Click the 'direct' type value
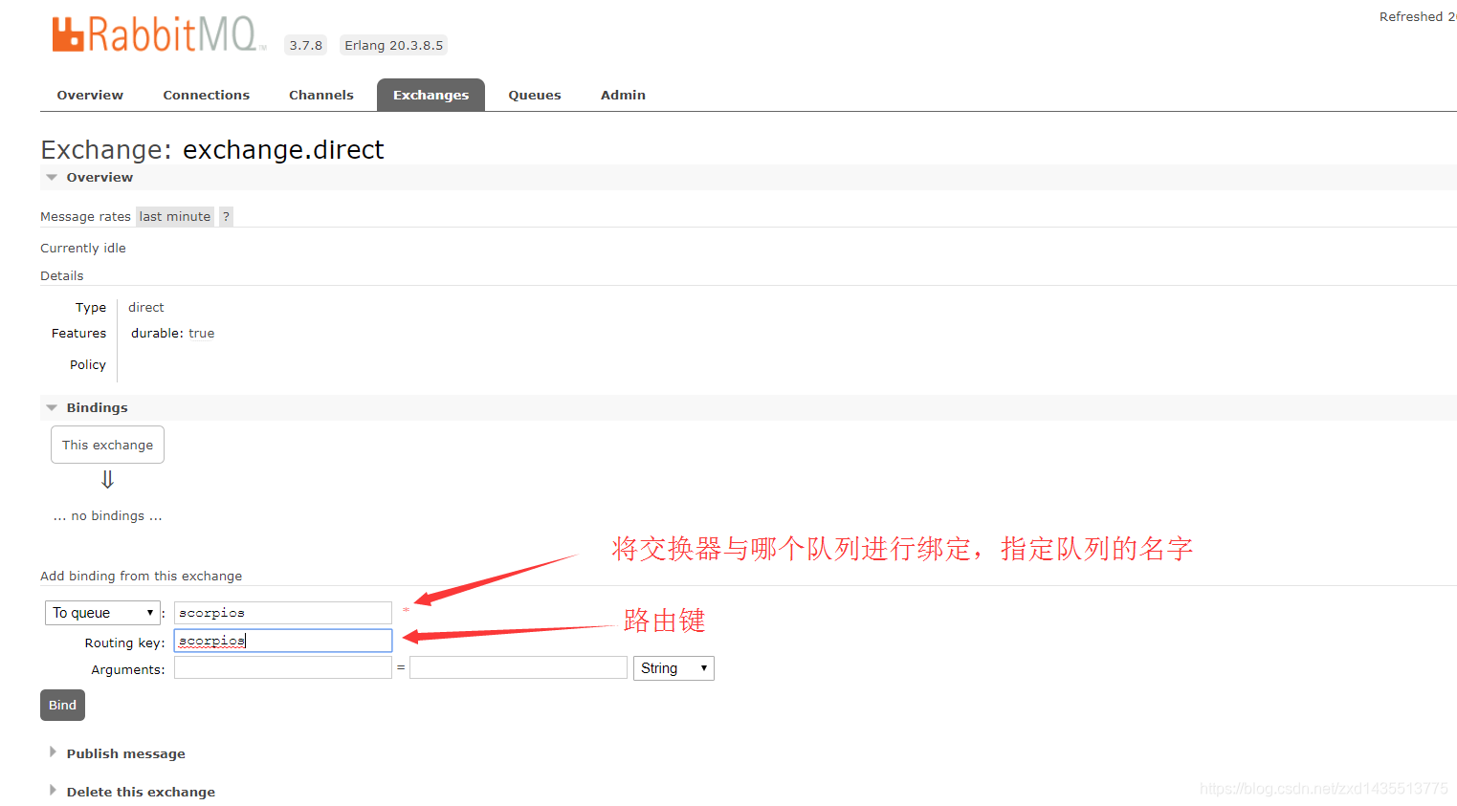This screenshot has height=806, width=1457. coord(146,307)
